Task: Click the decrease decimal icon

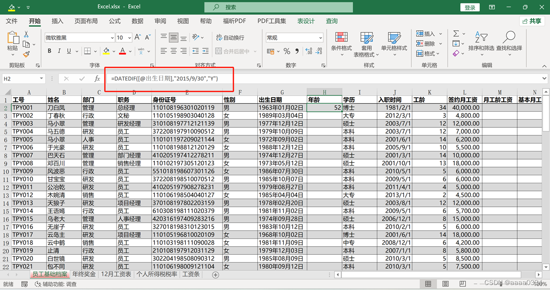Action: pos(319,51)
